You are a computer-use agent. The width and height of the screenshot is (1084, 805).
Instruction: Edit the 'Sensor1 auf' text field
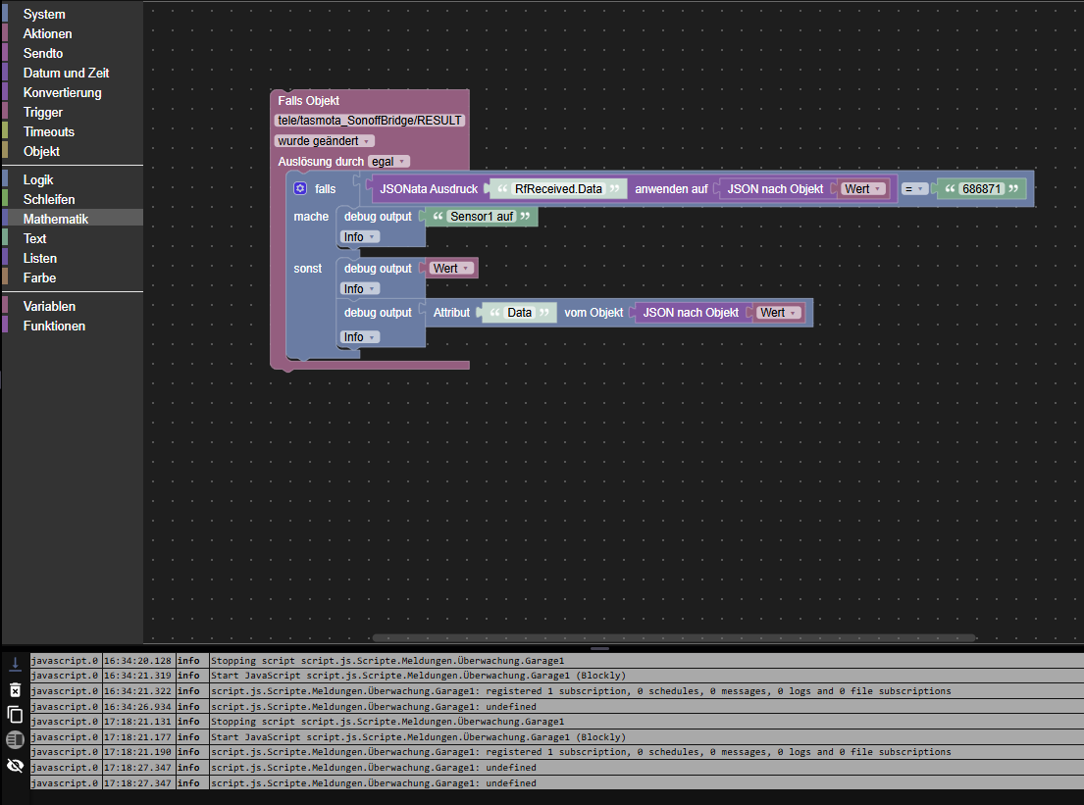click(482, 217)
